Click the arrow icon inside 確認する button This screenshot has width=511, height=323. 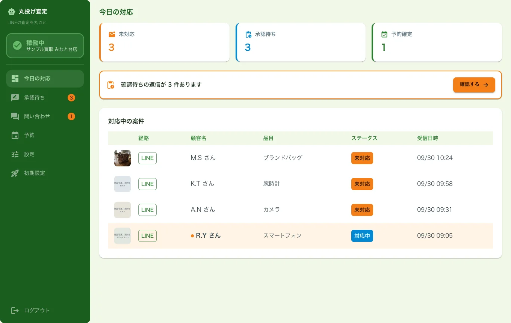click(x=486, y=85)
